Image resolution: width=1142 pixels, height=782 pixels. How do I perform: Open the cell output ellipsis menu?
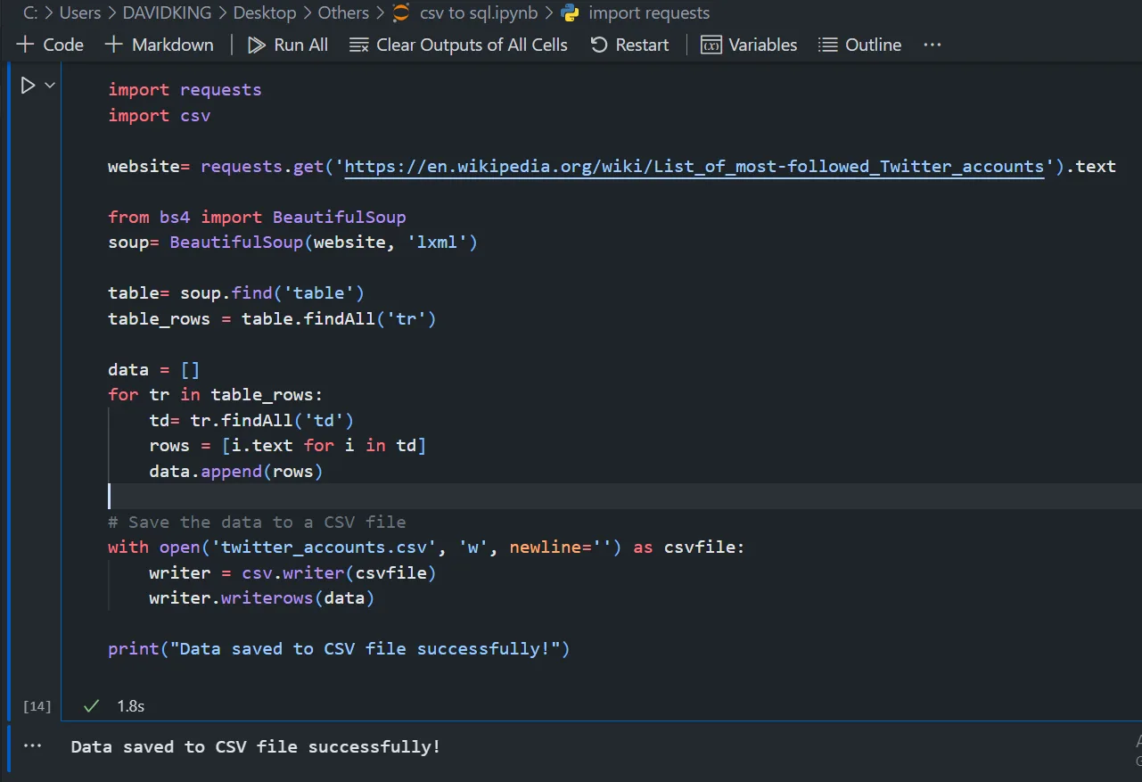pyautogui.click(x=33, y=746)
